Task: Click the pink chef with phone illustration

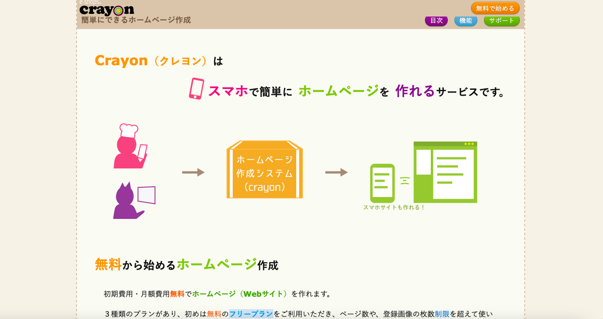Action: click(x=131, y=146)
